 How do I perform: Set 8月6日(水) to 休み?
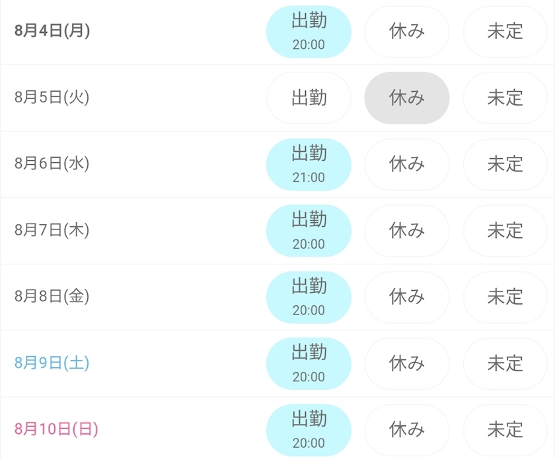pos(407,165)
